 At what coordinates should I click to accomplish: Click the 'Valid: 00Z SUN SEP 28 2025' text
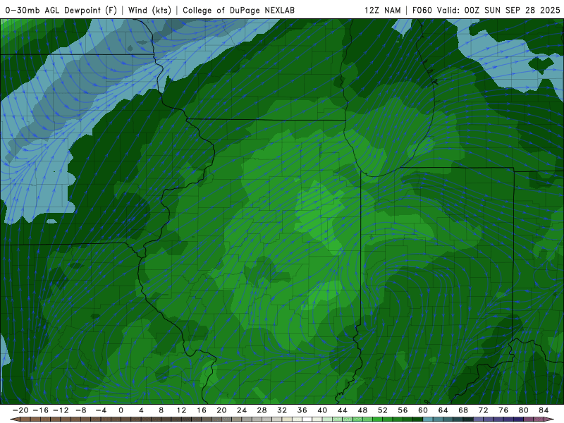(x=498, y=10)
